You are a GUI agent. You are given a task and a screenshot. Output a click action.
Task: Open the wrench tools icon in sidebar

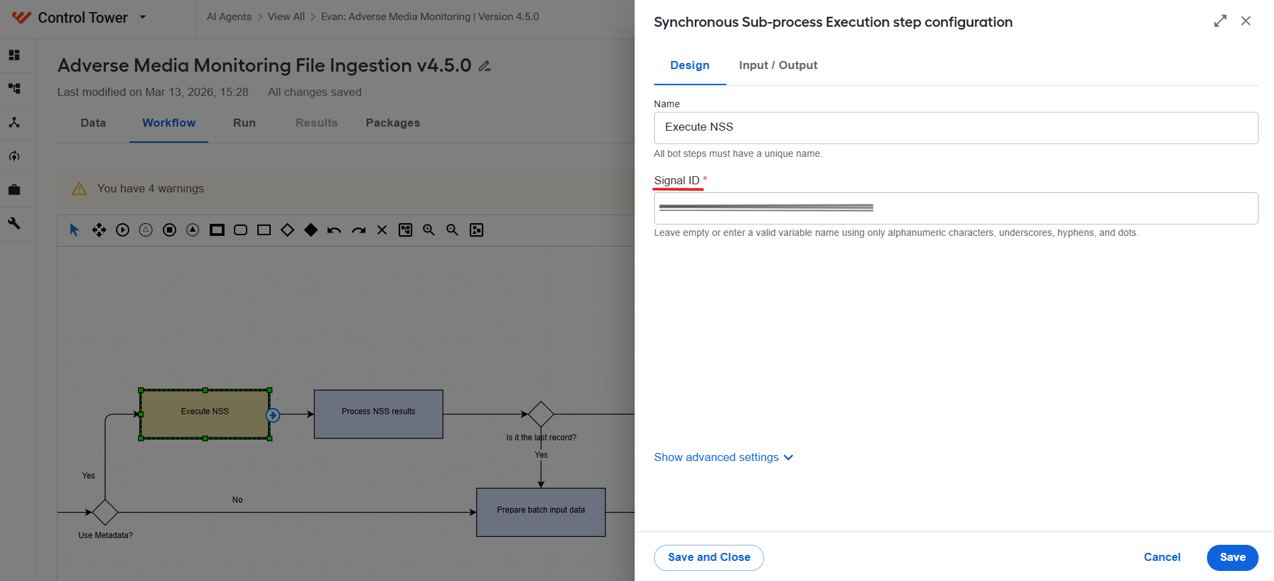click(14, 223)
